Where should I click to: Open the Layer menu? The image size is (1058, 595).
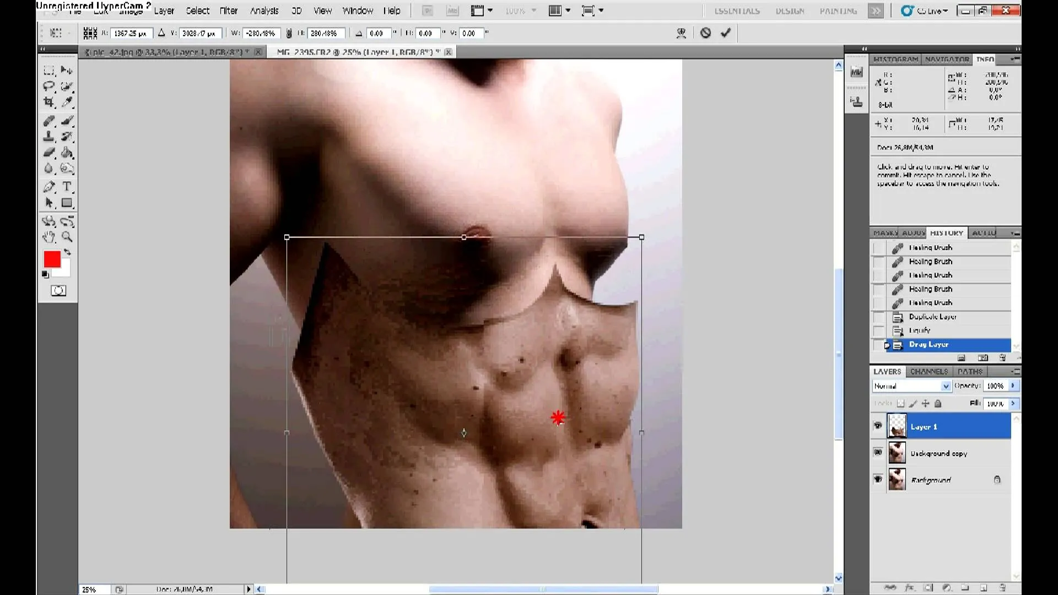point(164,10)
